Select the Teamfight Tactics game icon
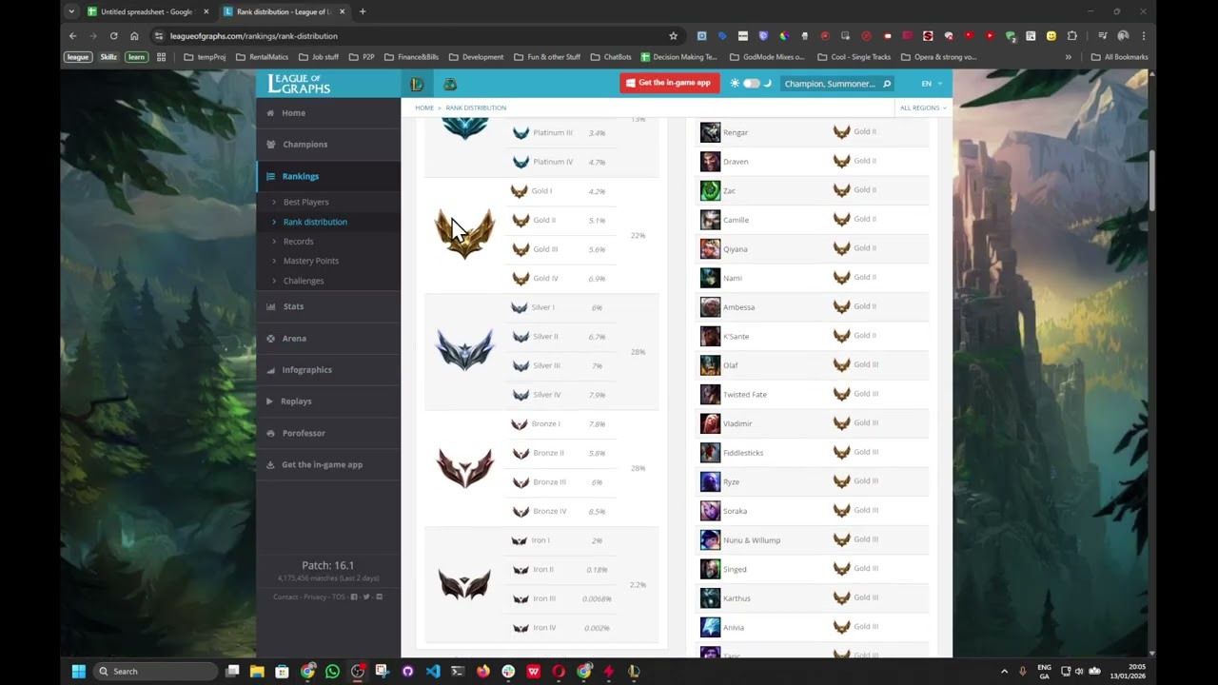This screenshot has width=1218, height=685. click(x=450, y=84)
